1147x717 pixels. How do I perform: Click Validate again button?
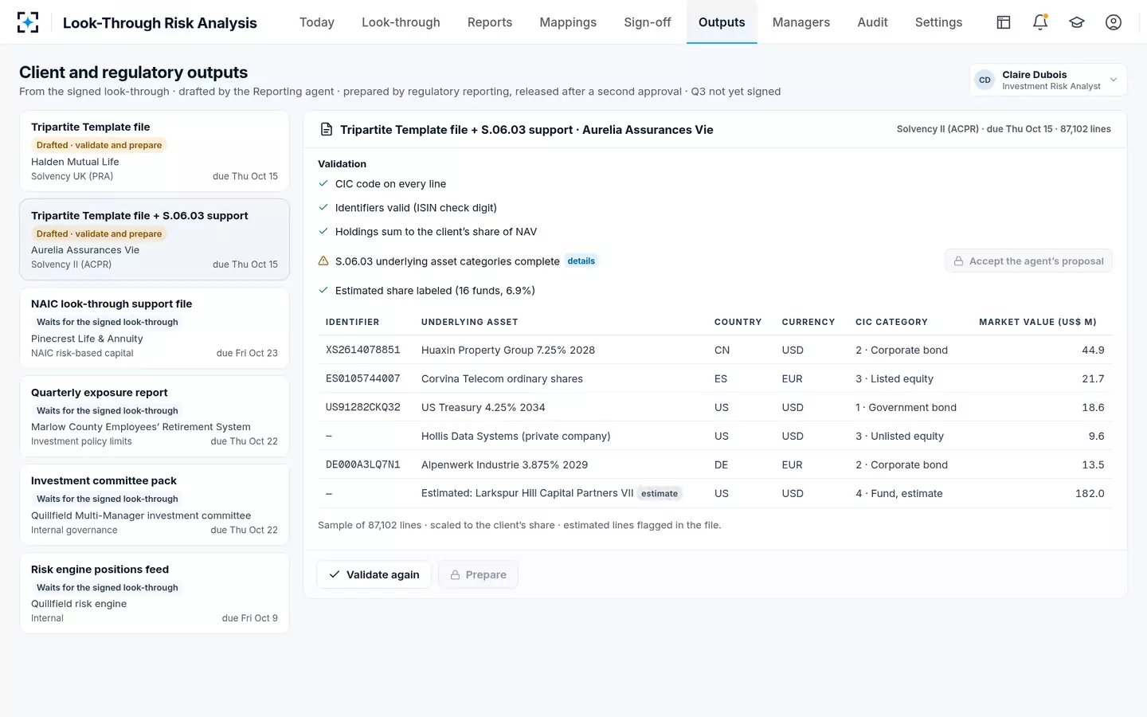coord(374,574)
